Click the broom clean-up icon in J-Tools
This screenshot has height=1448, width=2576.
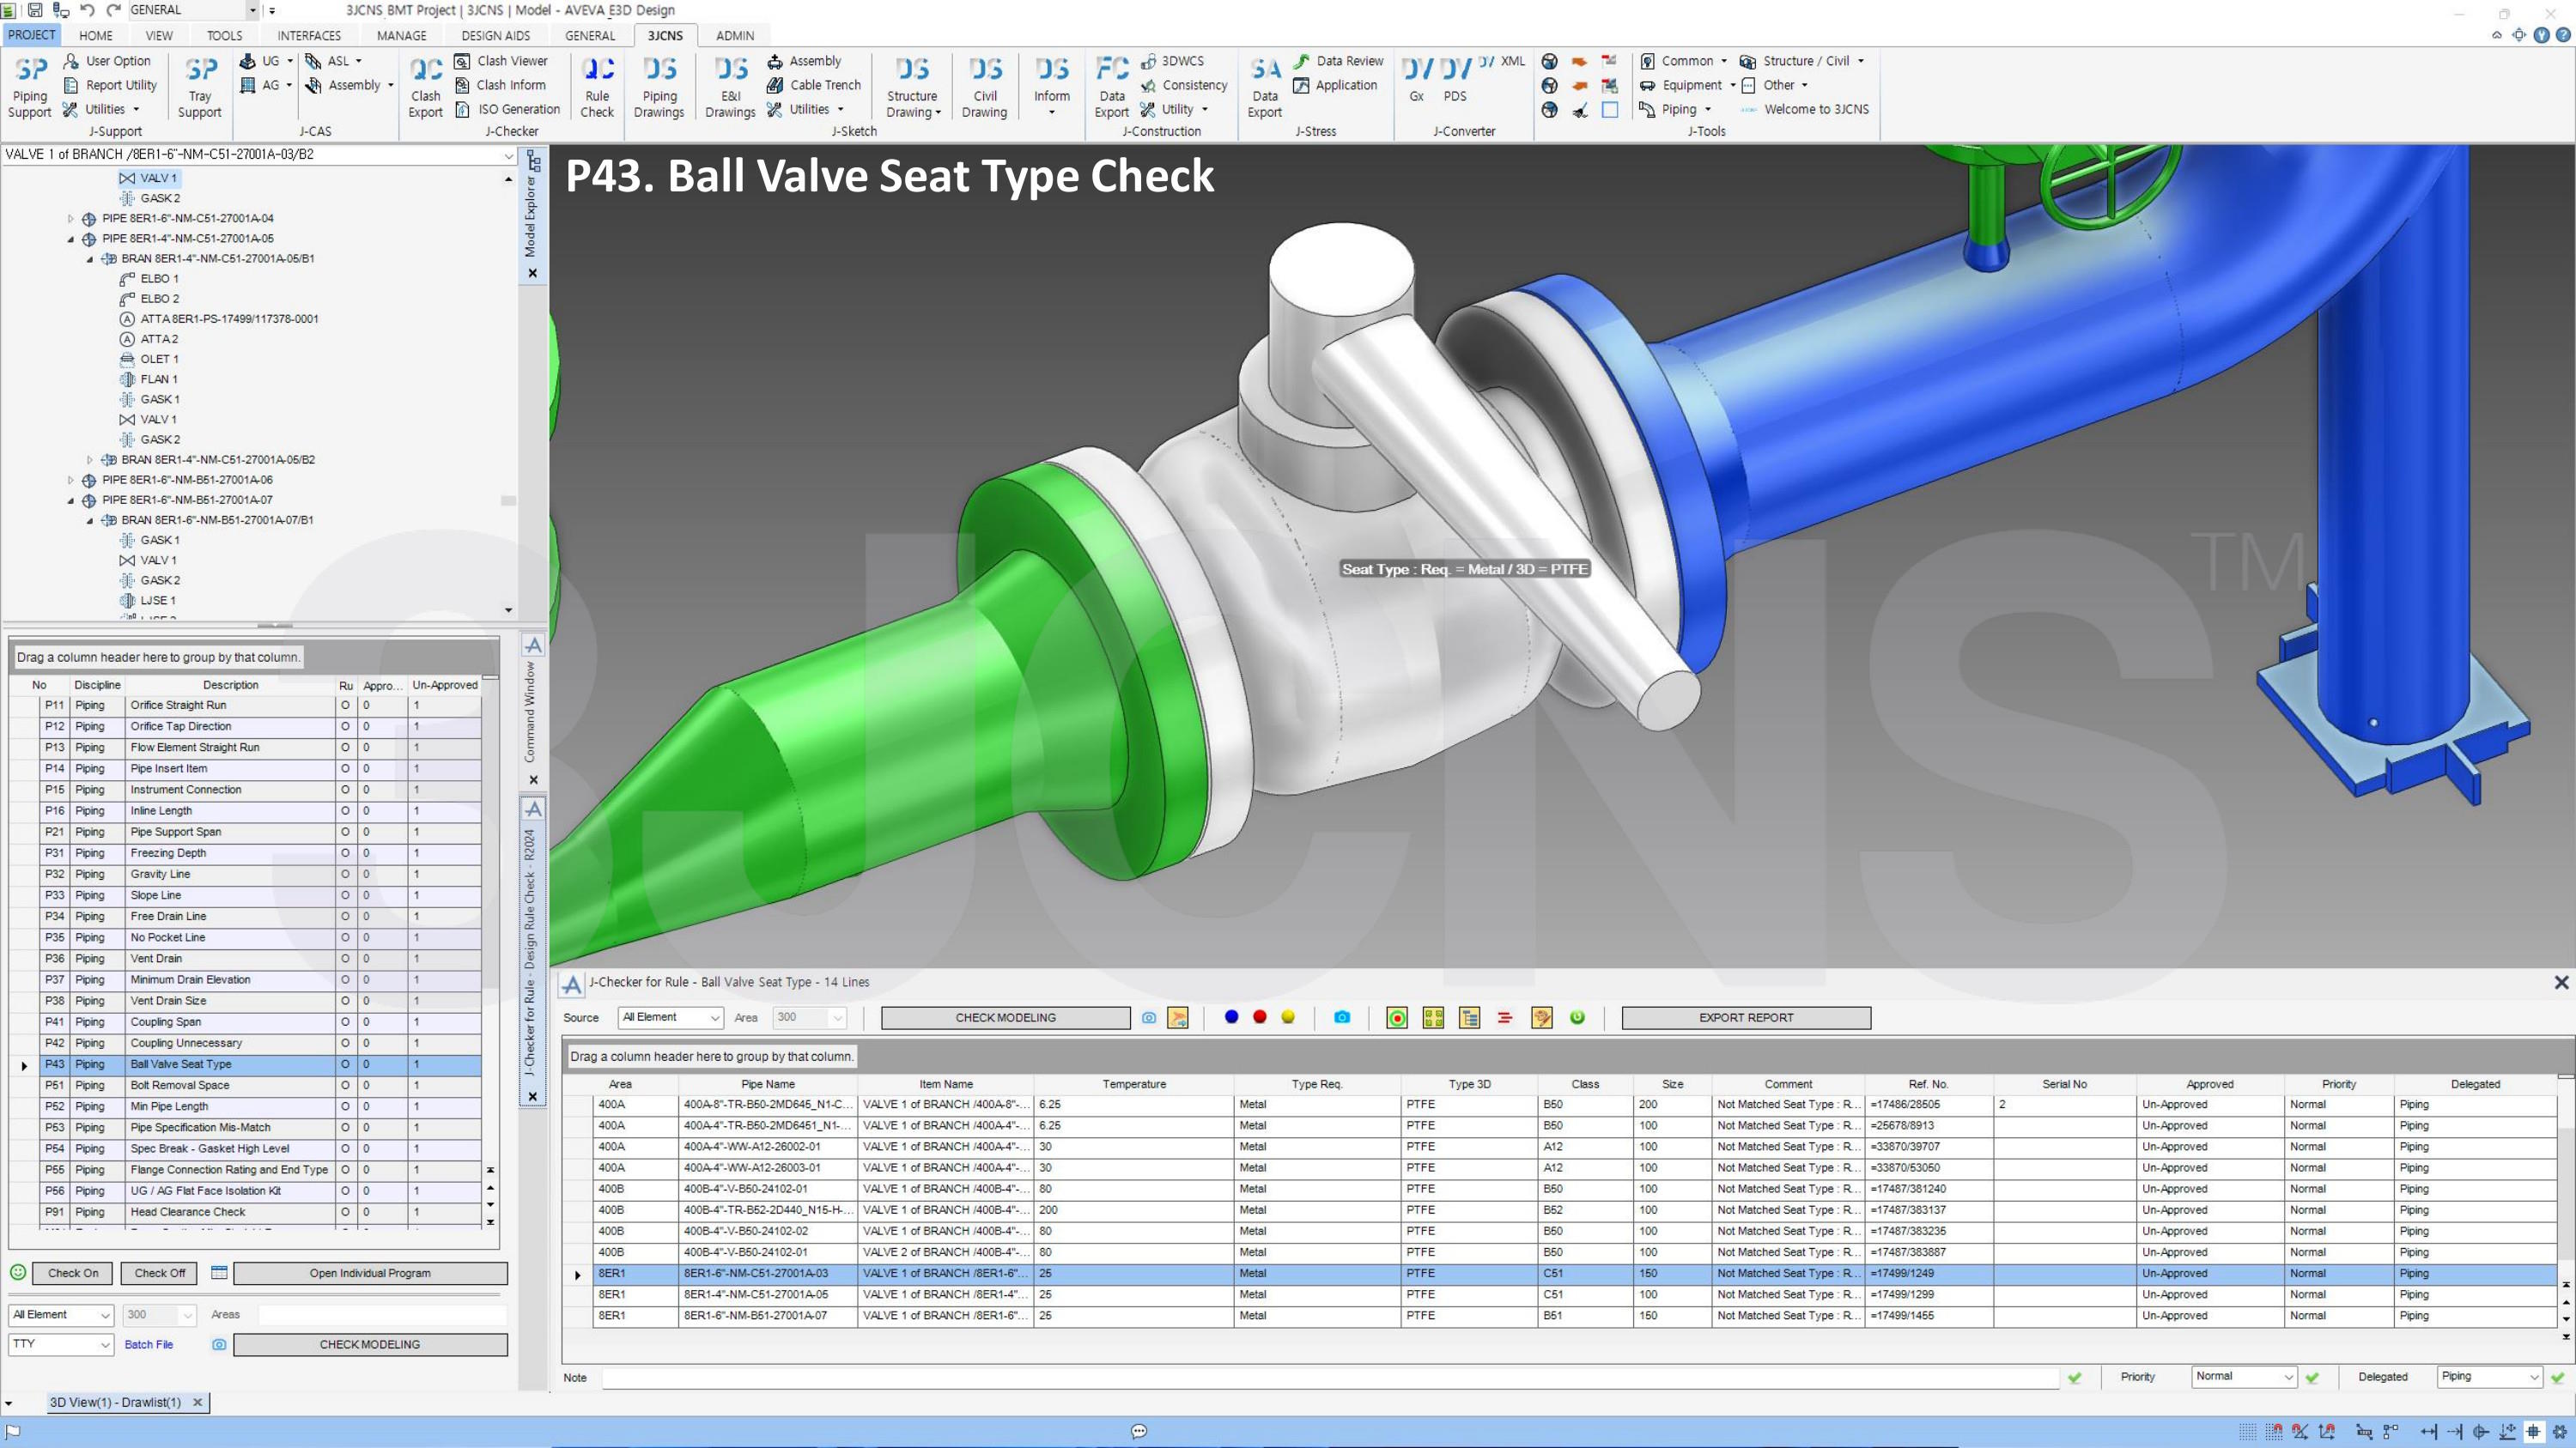pos(1579,110)
